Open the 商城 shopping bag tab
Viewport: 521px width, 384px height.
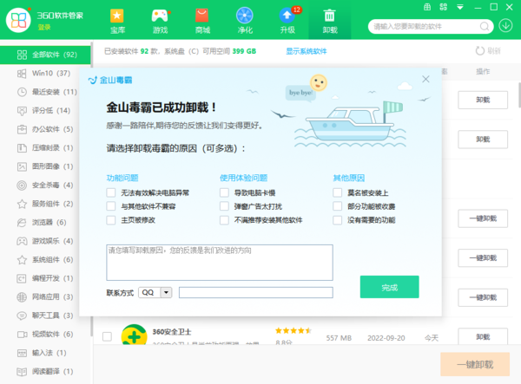point(202,21)
